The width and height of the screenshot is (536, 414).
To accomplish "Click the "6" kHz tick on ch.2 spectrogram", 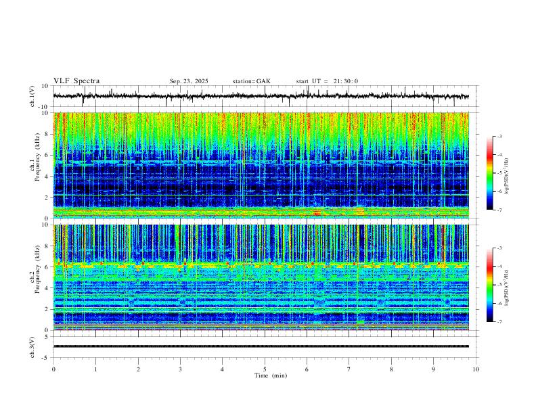I will tap(47, 267).
